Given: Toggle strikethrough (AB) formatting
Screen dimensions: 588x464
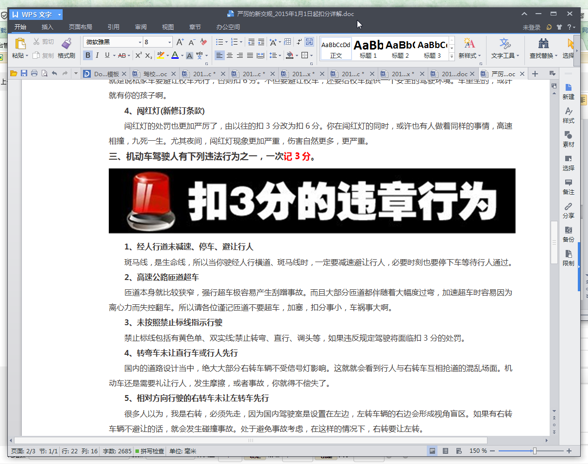Looking at the screenshot, I should pos(121,55).
